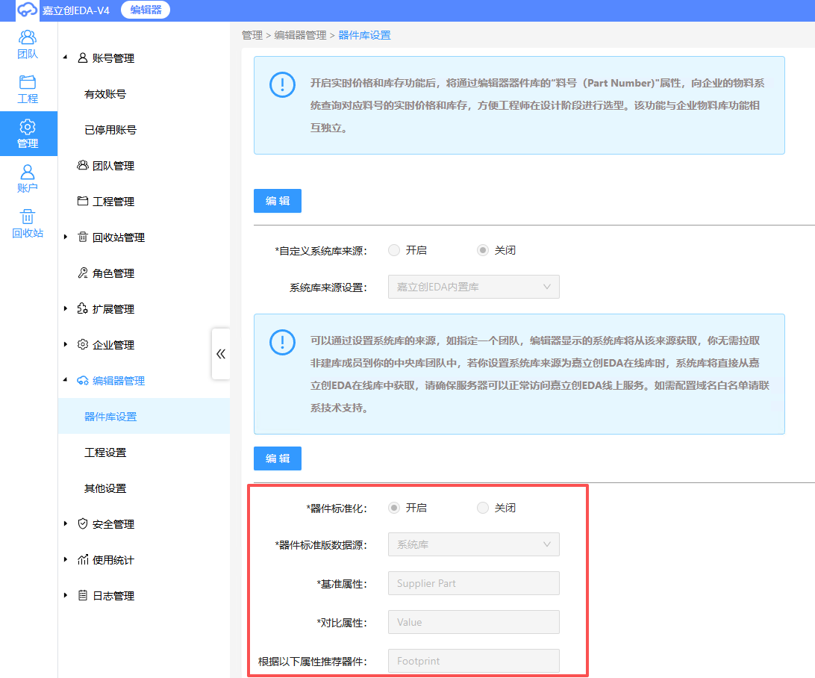Expand the 使用统计 tree arrow
The height and width of the screenshot is (678, 815).
tap(66, 559)
